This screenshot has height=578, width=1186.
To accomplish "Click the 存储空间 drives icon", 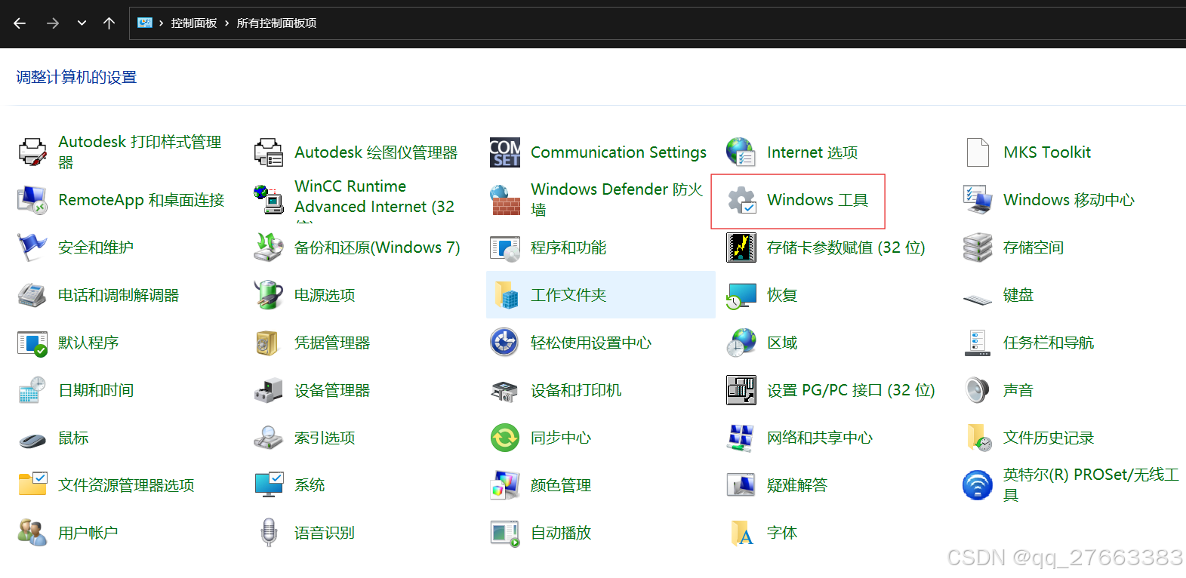I will pyautogui.click(x=978, y=247).
